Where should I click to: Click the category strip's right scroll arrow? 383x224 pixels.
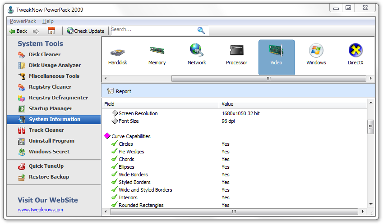(370, 78)
